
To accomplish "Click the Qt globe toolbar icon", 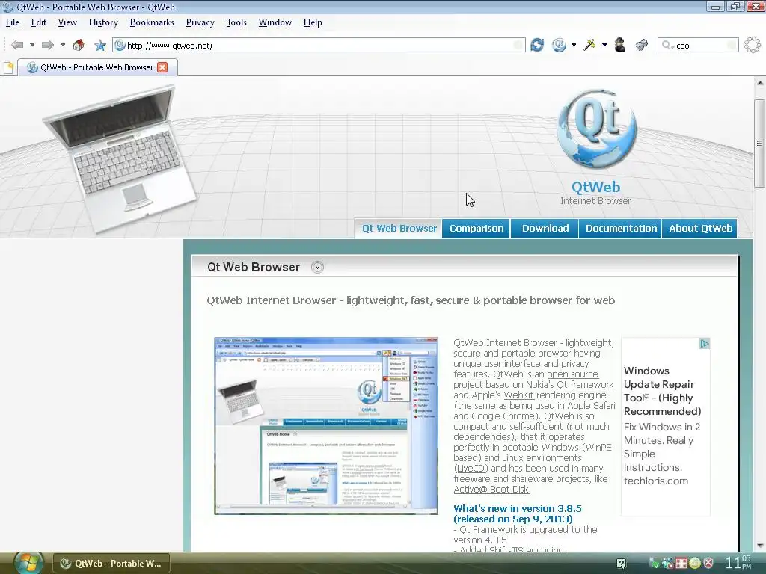I will tap(559, 45).
